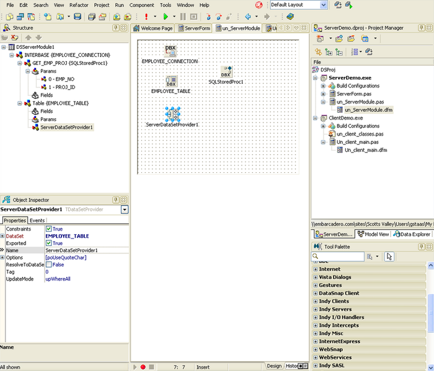This screenshot has height=371, width=434.
Task: Open the Model View tab
Action: [373, 234]
